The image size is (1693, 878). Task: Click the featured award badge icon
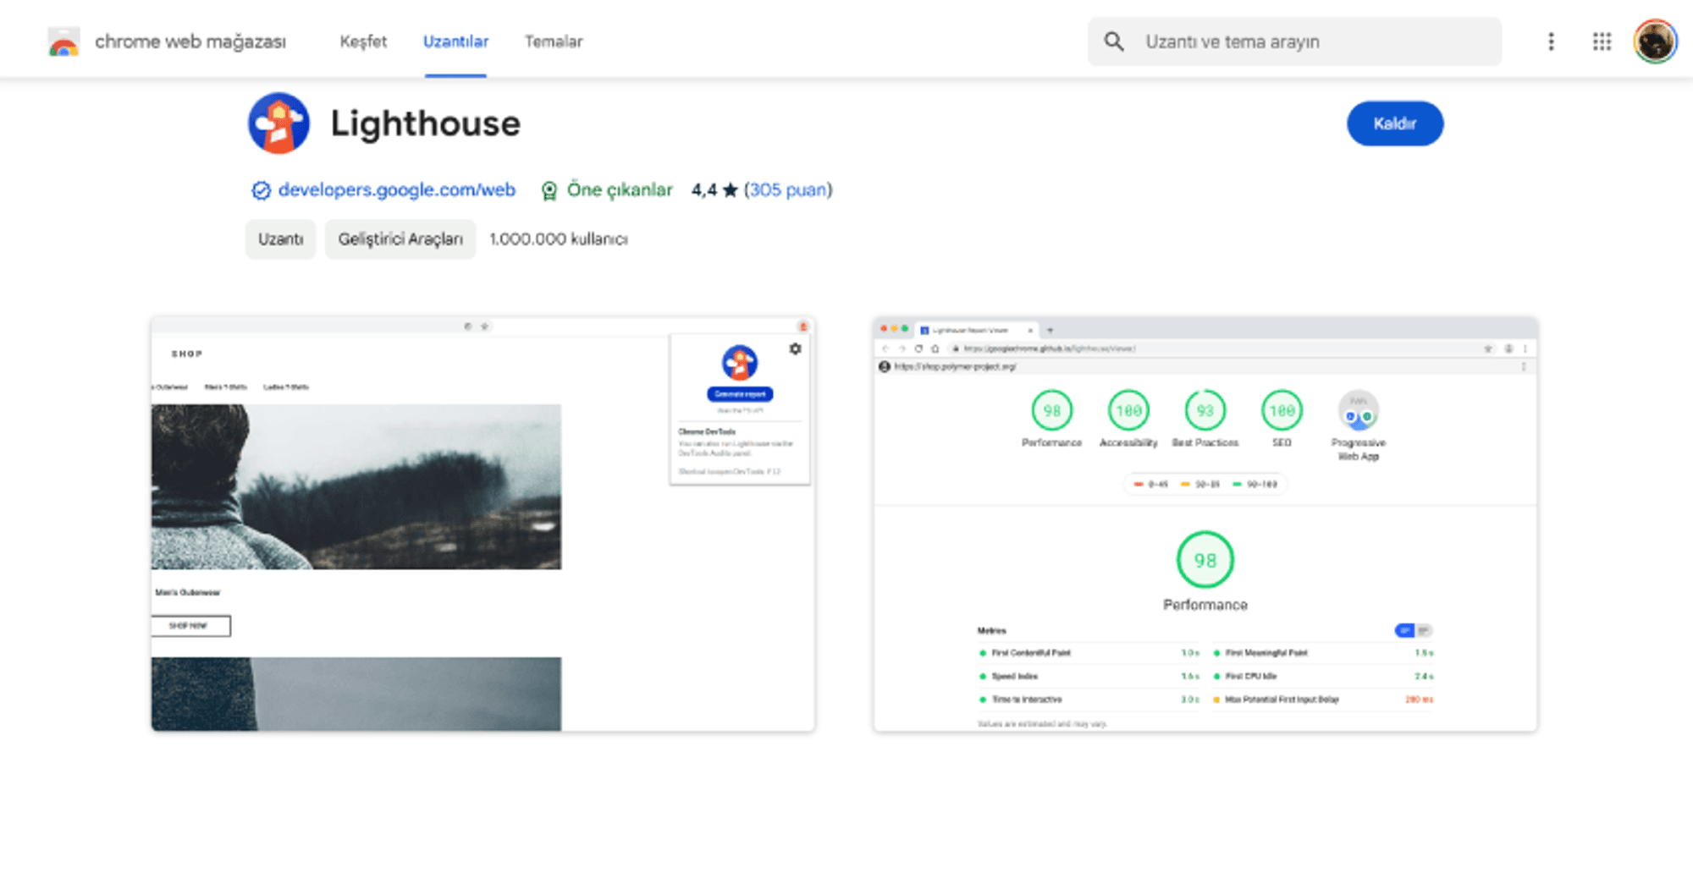549,190
